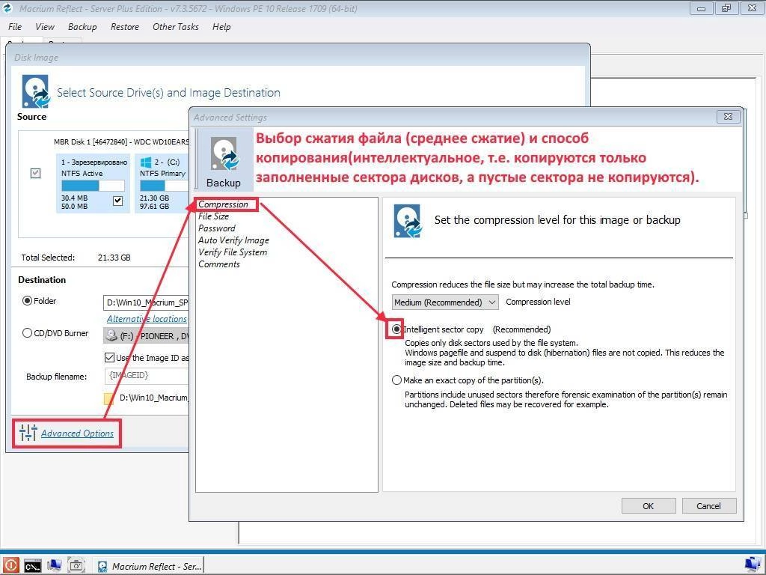This screenshot has width=766, height=575.
Task: Click the Windows logo on partition C:
Action: 146,162
